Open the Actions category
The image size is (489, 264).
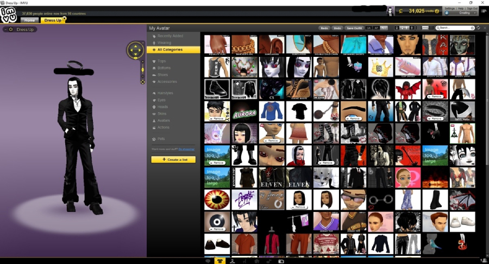tap(164, 127)
